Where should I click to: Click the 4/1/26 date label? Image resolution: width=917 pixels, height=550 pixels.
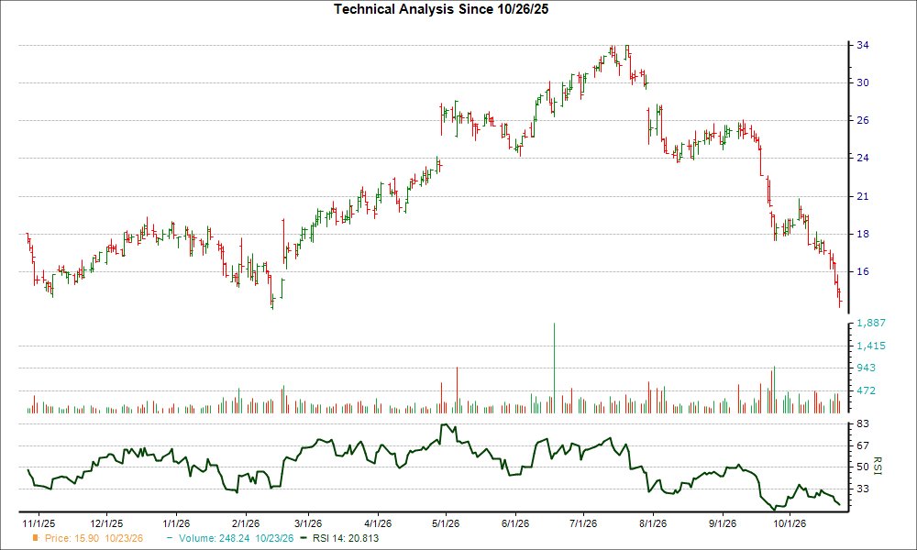(x=378, y=523)
